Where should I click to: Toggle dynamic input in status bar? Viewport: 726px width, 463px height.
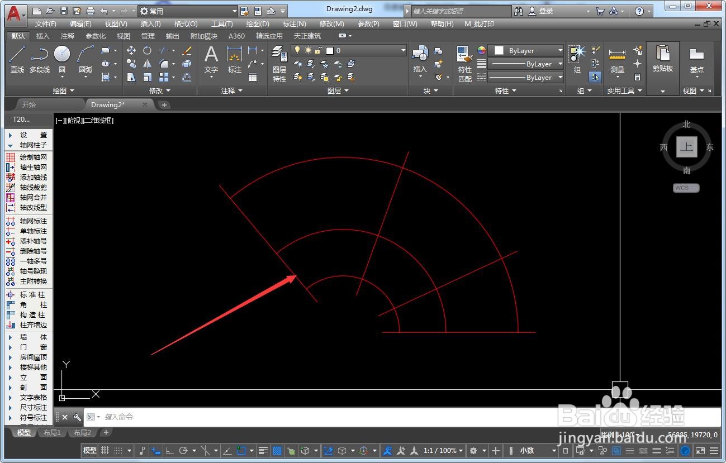pos(156,451)
